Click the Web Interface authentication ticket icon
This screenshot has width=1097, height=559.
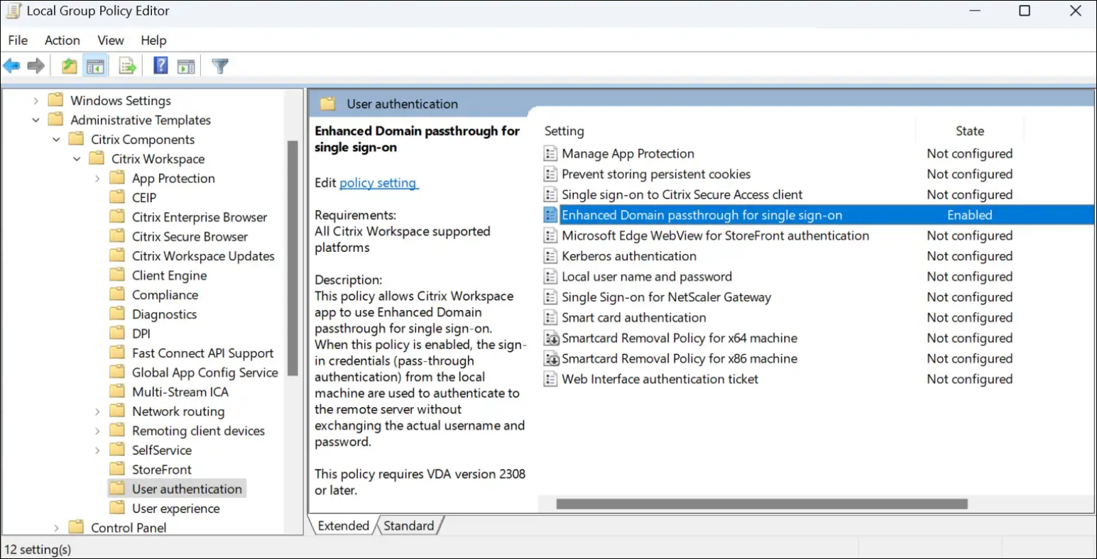(x=550, y=380)
